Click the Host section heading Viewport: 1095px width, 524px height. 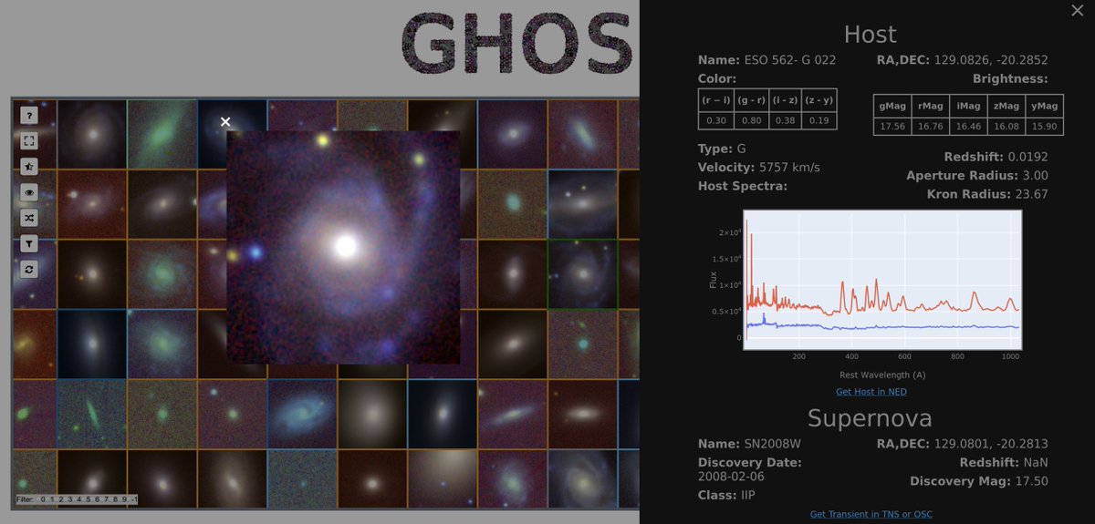coord(871,35)
